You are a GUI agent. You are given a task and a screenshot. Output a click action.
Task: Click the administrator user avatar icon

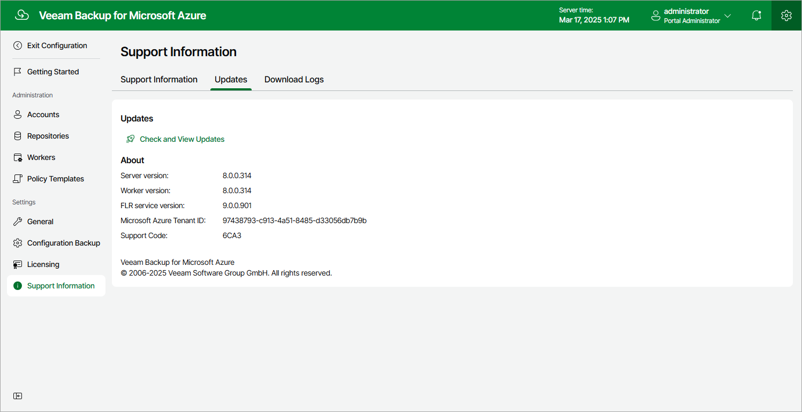point(655,16)
